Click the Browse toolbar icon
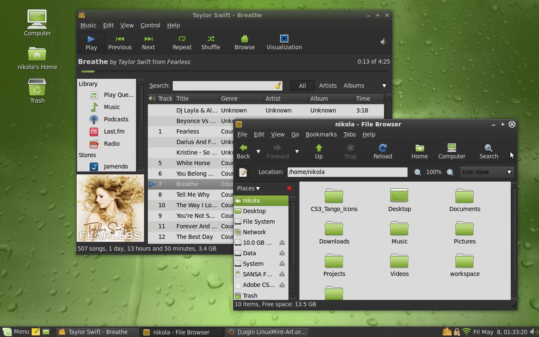Viewport: 539px width, 337px height. coord(244,43)
